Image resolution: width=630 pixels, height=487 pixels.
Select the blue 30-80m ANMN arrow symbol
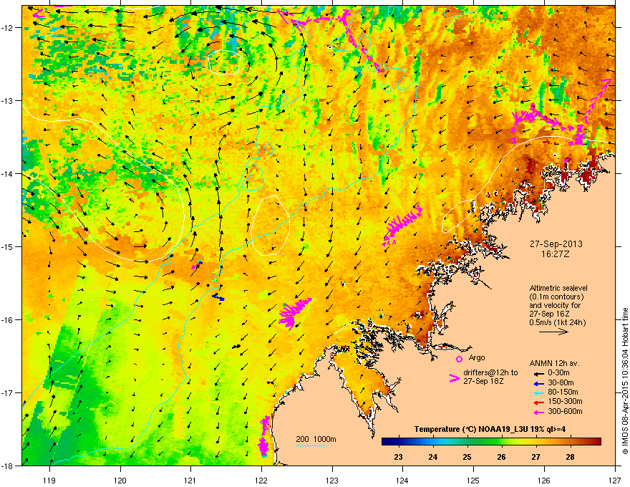538,383
